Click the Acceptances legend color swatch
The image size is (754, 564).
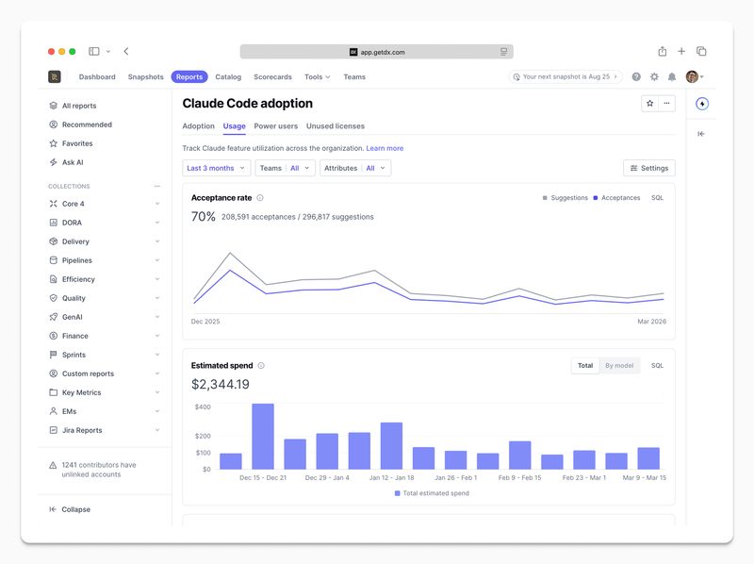(596, 198)
